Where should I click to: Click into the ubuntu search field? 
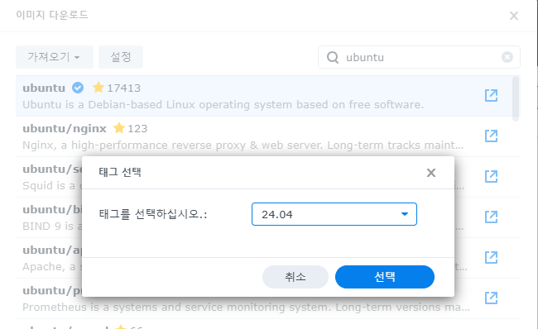pyautogui.click(x=419, y=57)
